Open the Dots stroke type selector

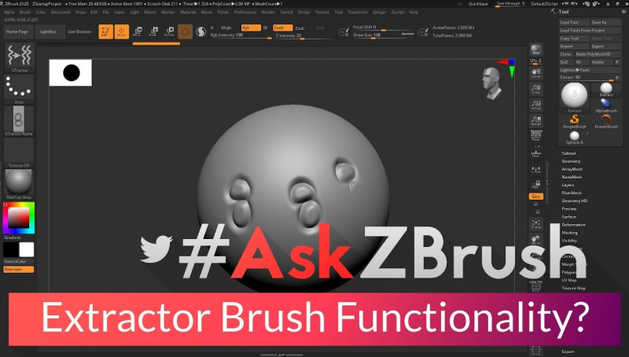(19, 87)
